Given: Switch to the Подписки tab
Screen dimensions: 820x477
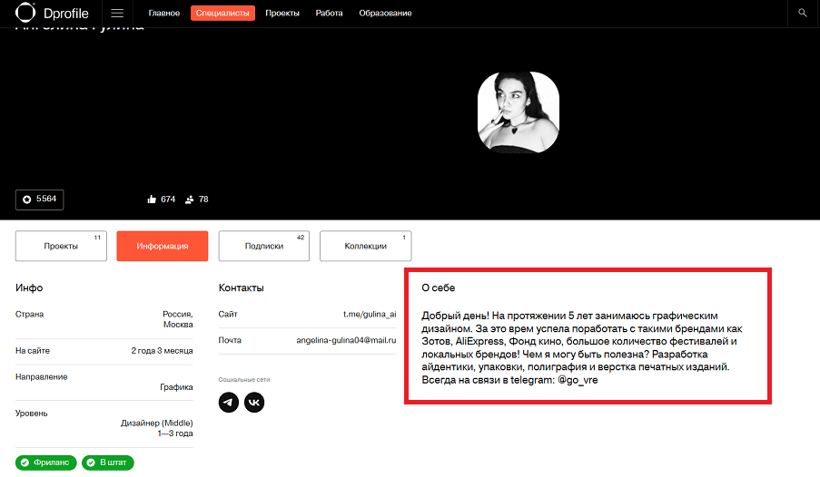Looking at the screenshot, I should (x=264, y=246).
